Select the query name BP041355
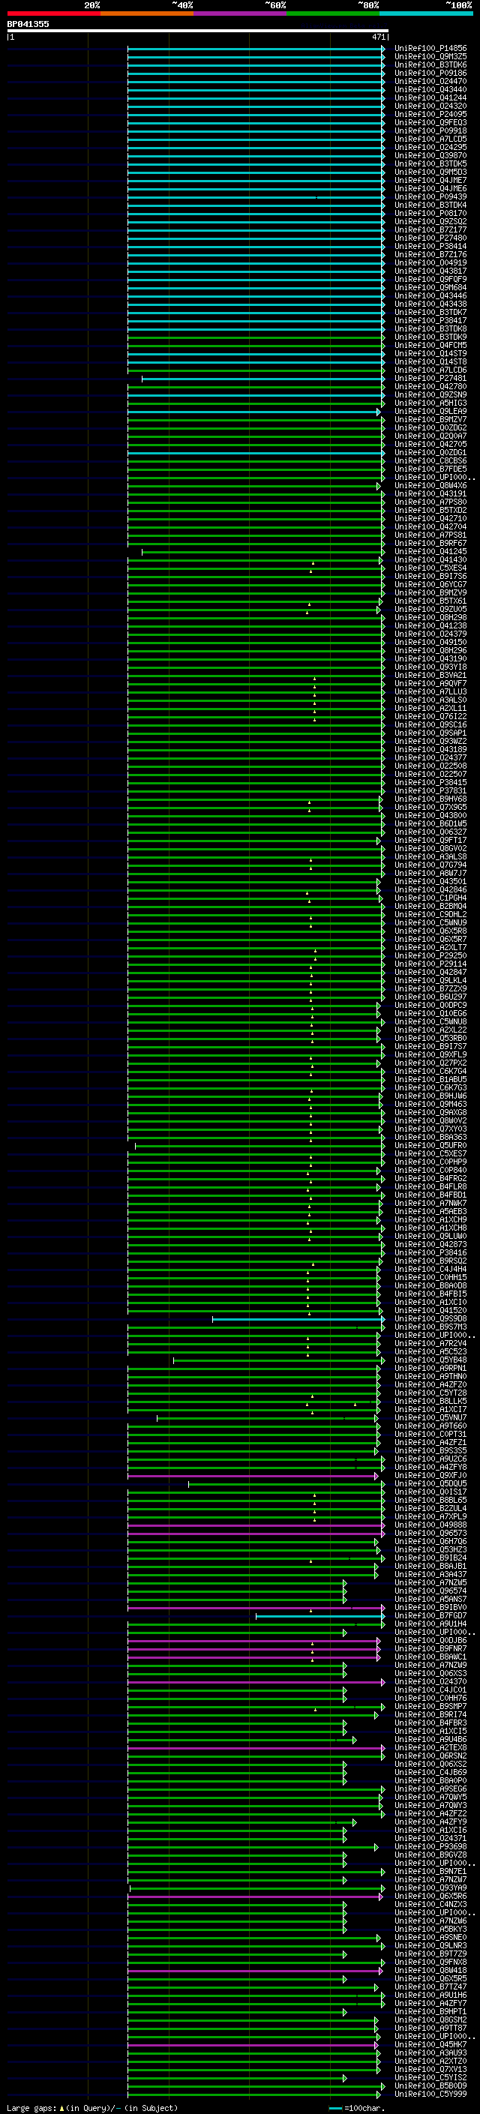This screenshot has width=480, height=2114. 28,24
